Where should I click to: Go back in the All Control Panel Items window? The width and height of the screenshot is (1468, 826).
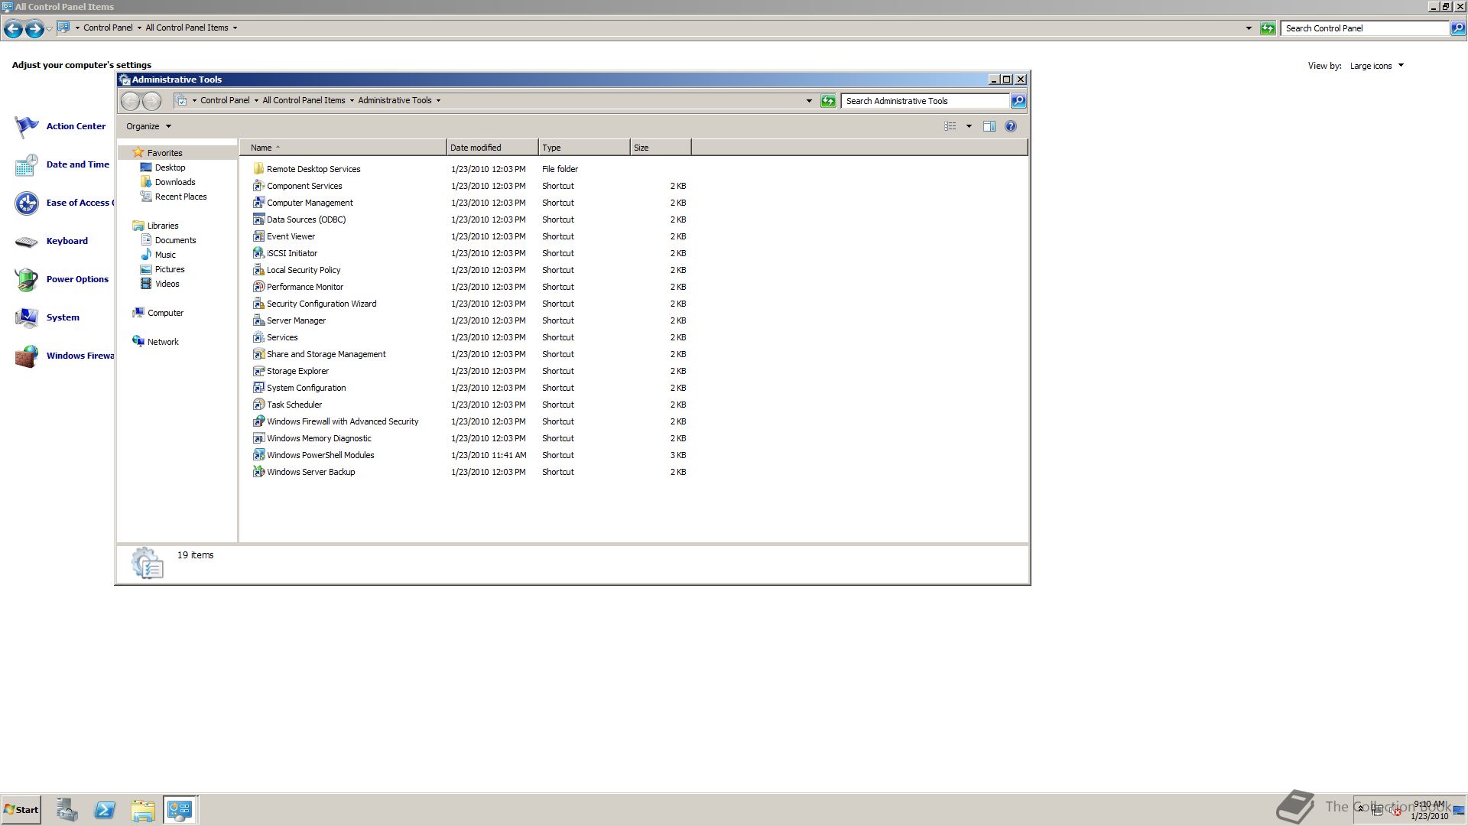pos(13,28)
